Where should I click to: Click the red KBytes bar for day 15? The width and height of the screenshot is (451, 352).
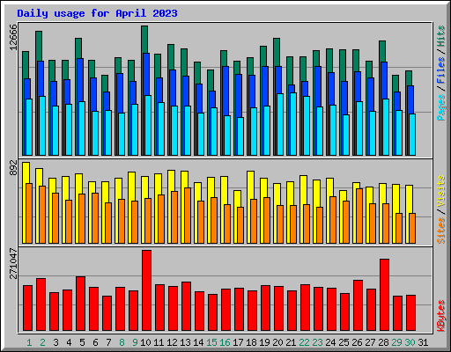(212, 312)
